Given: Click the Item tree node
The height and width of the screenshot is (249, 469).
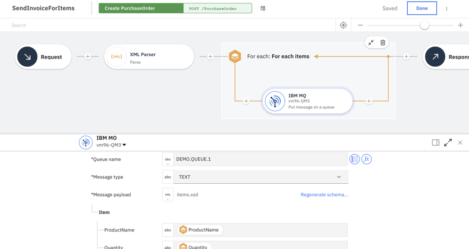Looking at the screenshot, I should click(x=104, y=212).
